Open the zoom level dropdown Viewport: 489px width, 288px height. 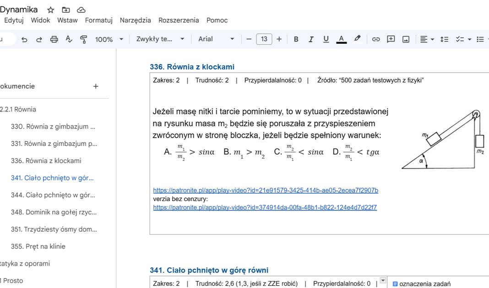[x=109, y=39]
